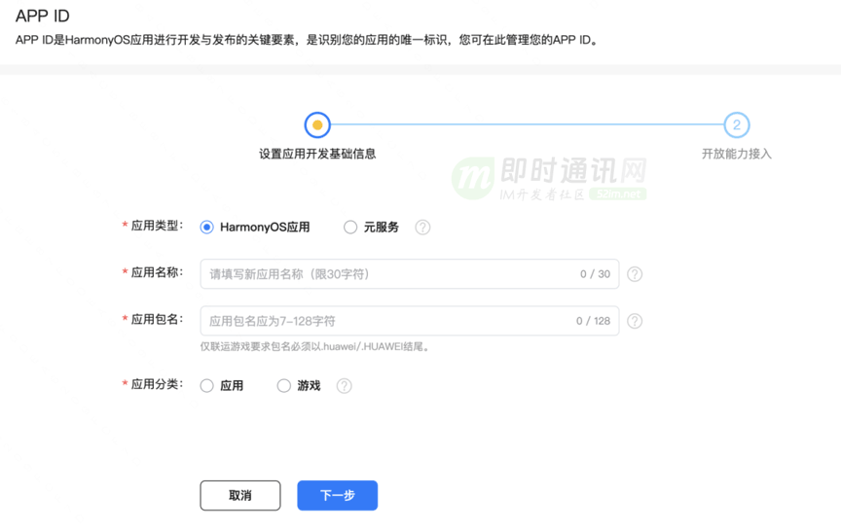Click step one circle indicator

(x=317, y=124)
